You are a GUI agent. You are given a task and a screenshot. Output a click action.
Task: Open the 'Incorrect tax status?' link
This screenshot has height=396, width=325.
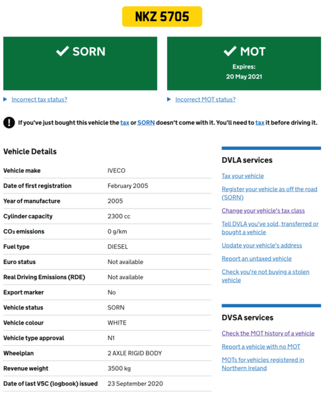[39, 100]
